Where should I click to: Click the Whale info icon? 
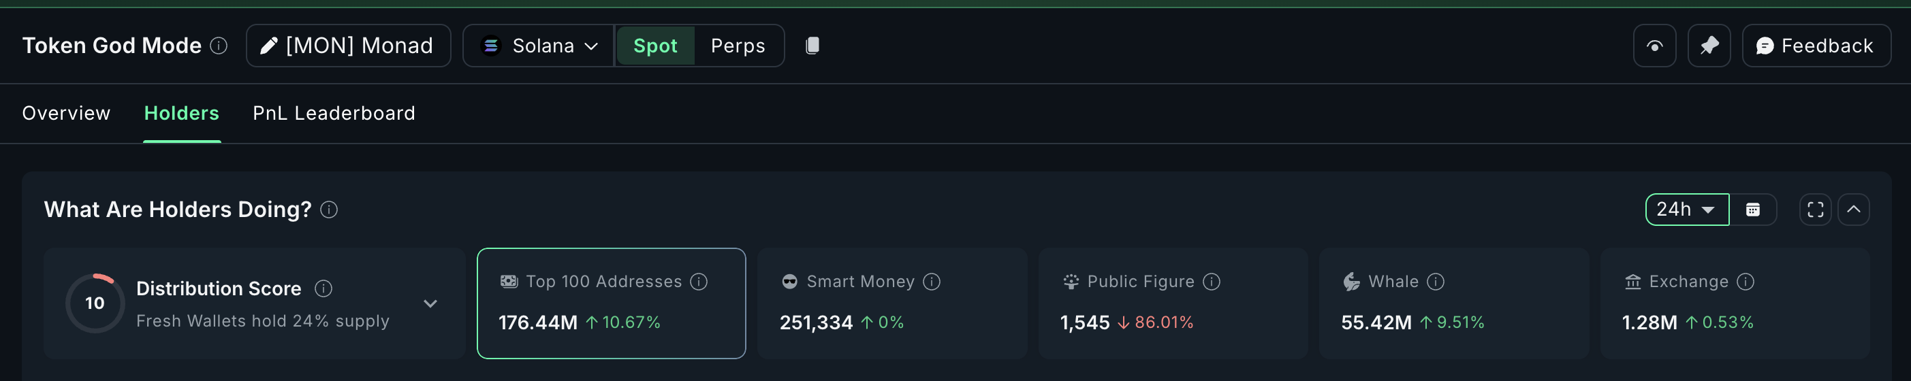pyautogui.click(x=1436, y=282)
